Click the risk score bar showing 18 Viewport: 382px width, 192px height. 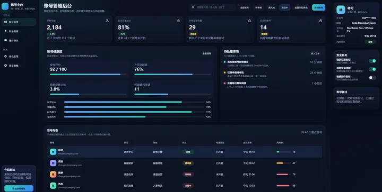click(x=283, y=152)
